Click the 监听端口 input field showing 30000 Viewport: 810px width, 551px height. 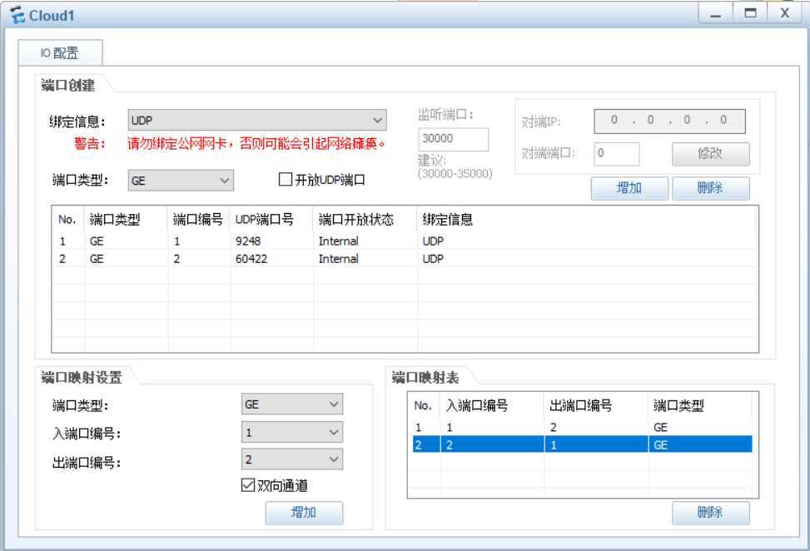450,139
